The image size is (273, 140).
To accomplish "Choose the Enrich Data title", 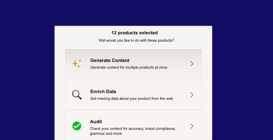I will (x=103, y=92).
